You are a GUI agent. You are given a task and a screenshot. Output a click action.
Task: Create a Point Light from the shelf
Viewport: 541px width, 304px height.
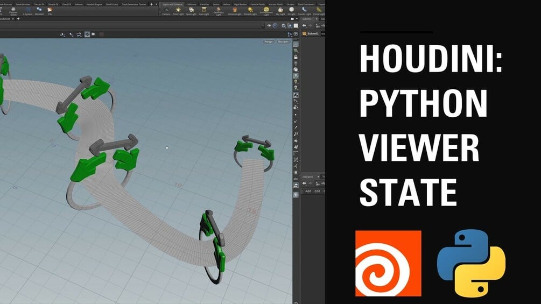(178, 11)
